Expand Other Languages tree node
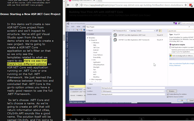Screen dimensions: 194x121 (x=90, y=79)
